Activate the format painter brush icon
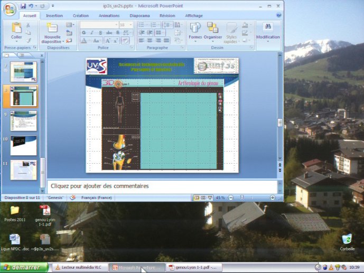The height and width of the screenshot is (273, 364). pyautogui.click(x=28, y=41)
